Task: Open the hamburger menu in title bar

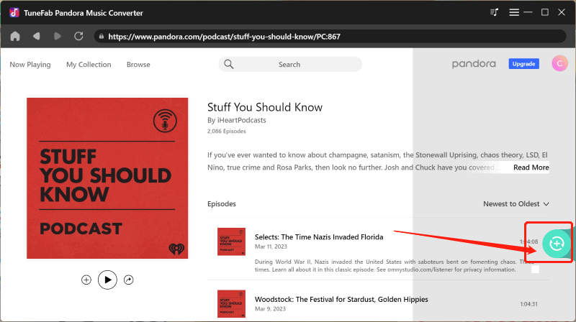Action: point(514,12)
